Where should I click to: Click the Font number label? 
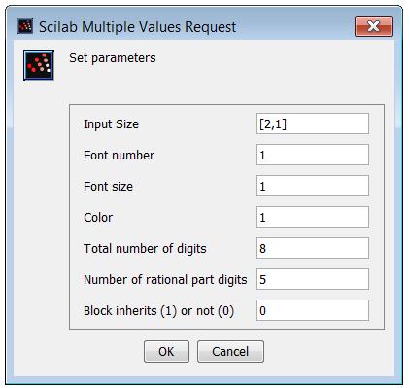pyautogui.click(x=119, y=156)
